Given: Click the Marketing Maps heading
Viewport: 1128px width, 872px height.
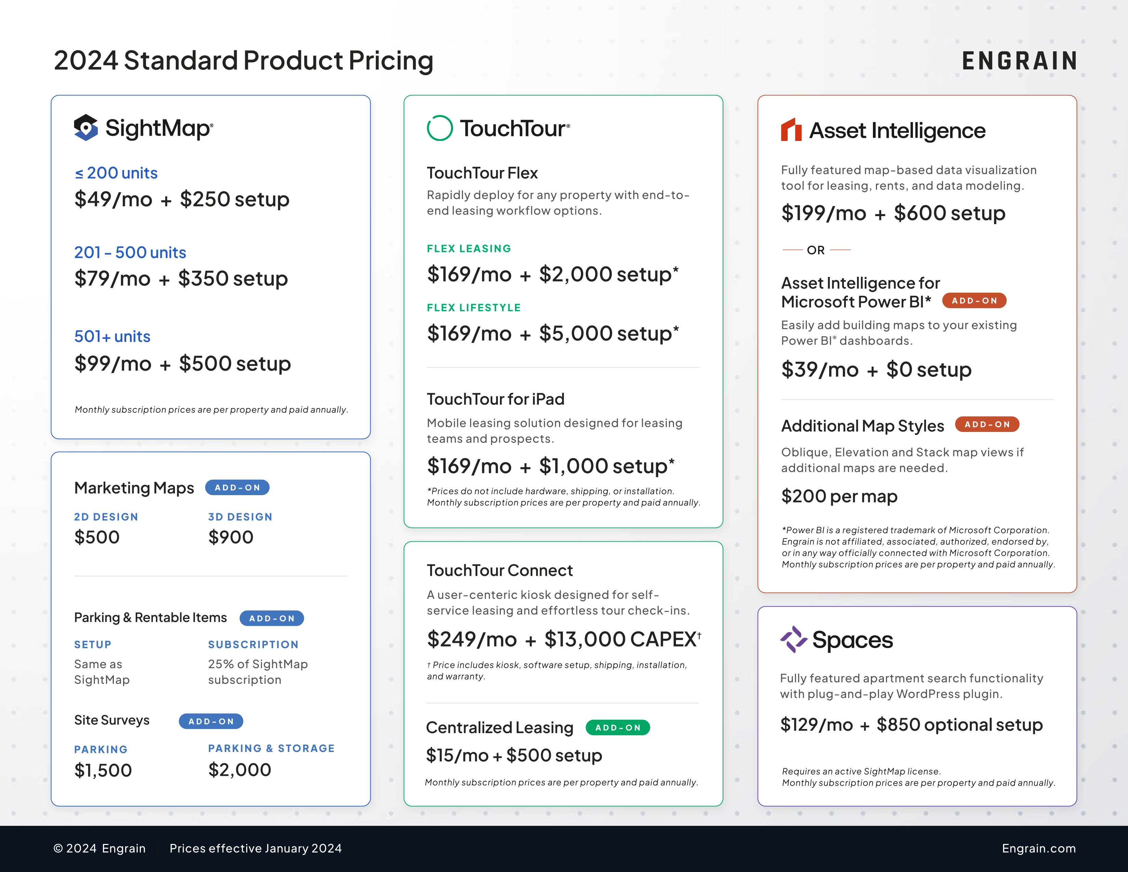Looking at the screenshot, I should (134, 488).
